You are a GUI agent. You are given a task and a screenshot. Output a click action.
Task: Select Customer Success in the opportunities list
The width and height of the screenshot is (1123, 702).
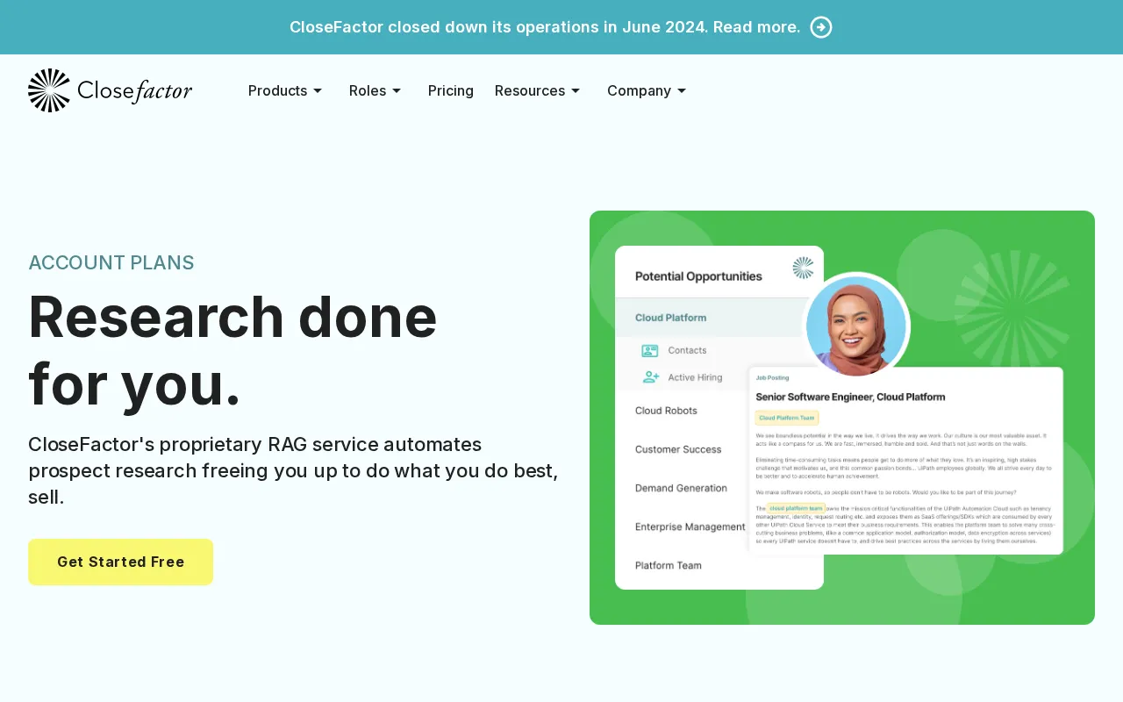pyautogui.click(x=678, y=449)
